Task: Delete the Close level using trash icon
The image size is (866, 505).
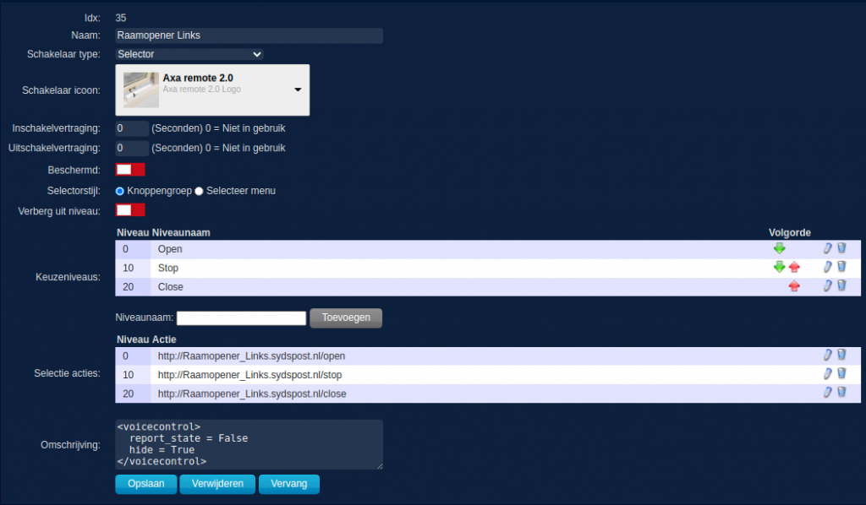Action: 841,286
